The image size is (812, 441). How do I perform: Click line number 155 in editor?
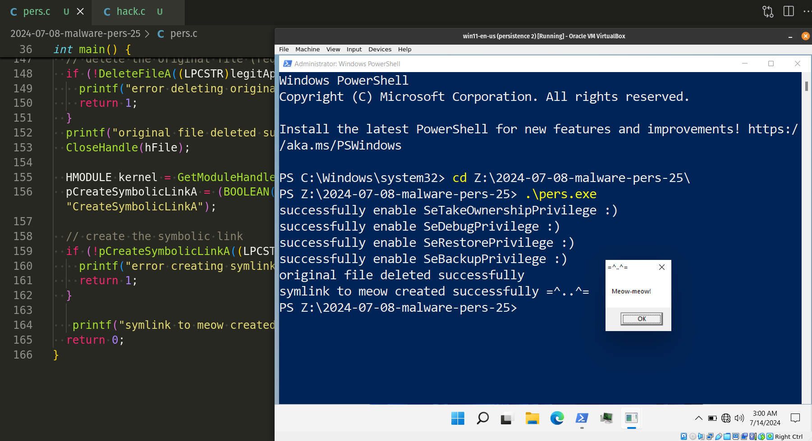click(23, 177)
